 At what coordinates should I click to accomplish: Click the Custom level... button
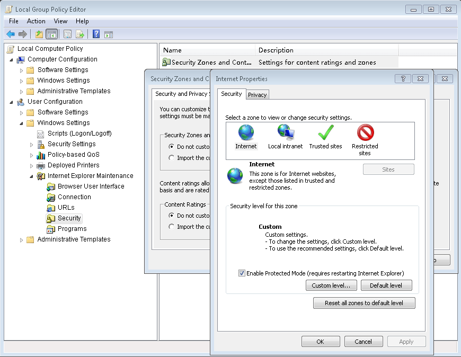coord(331,285)
